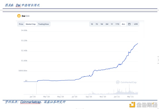
Task: Set chart range to YTD
Action: click(x=117, y=24)
